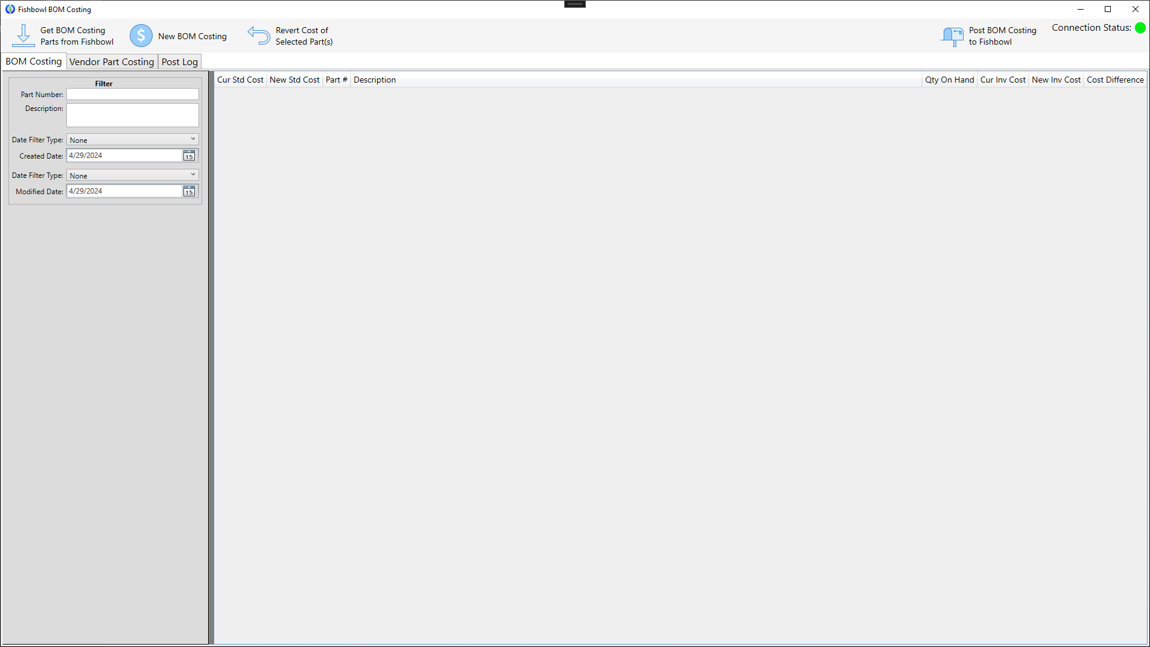1150x647 pixels.
Task: Select the BOM Costing tab
Action: point(34,62)
